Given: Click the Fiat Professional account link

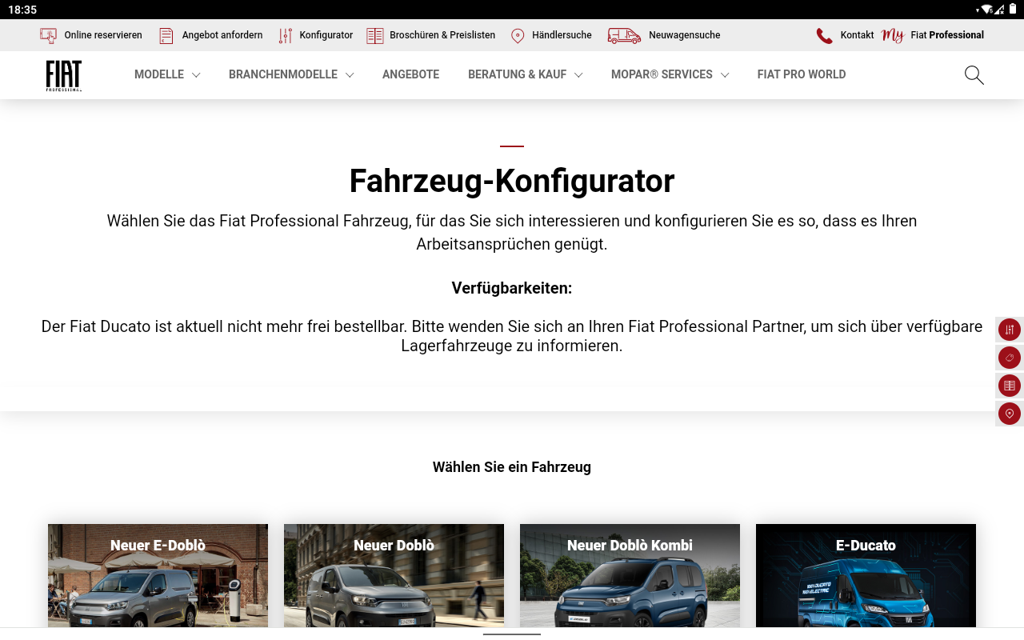Looking at the screenshot, I should 947,35.
